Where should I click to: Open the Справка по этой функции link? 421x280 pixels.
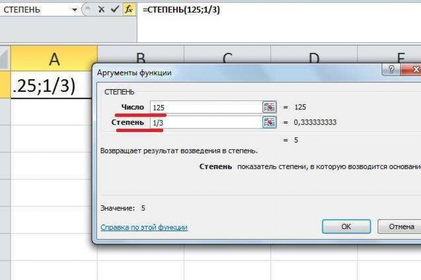coord(144,227)
